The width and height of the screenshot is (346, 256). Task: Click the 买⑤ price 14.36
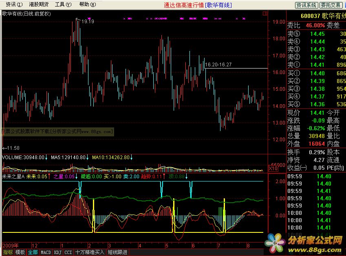[317, 104]
